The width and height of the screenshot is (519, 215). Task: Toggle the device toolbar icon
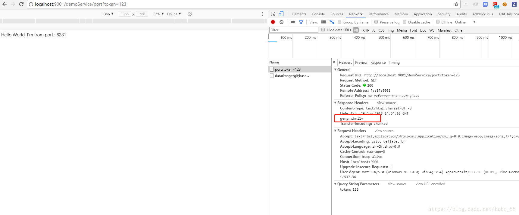281,14
